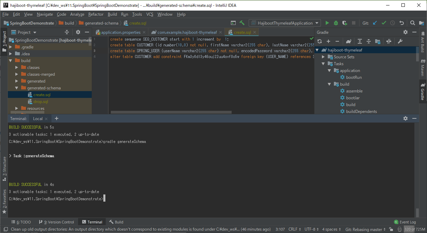
Task: Collapse the generated-schema folder
Action: click(x=16, y=88)
